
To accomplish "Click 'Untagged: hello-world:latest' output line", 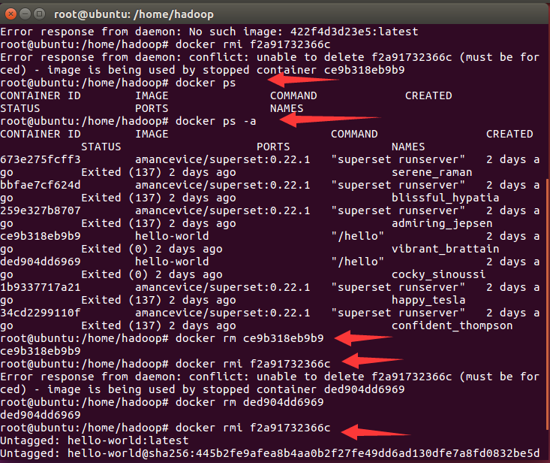I will click(95, 441).
